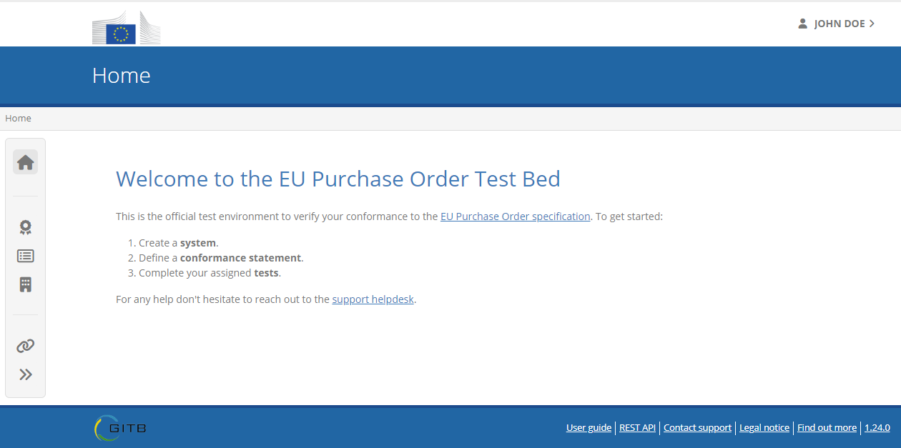Select the Home breadcrumb item
The width and height of the screenshot is (901, 448).
(18, 118)
